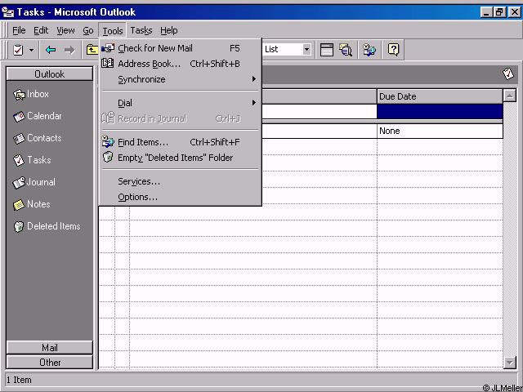This screenshot has height=392, width=523.
Task: Open Notes in the Outlook bar
Action: pos(38,205)
